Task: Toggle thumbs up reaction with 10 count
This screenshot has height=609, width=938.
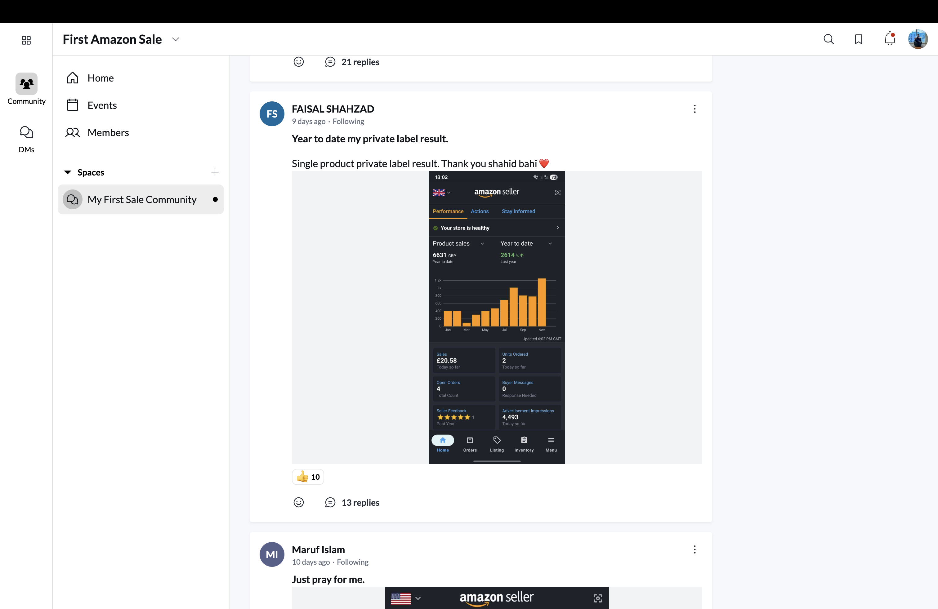Action: (308, 477)
